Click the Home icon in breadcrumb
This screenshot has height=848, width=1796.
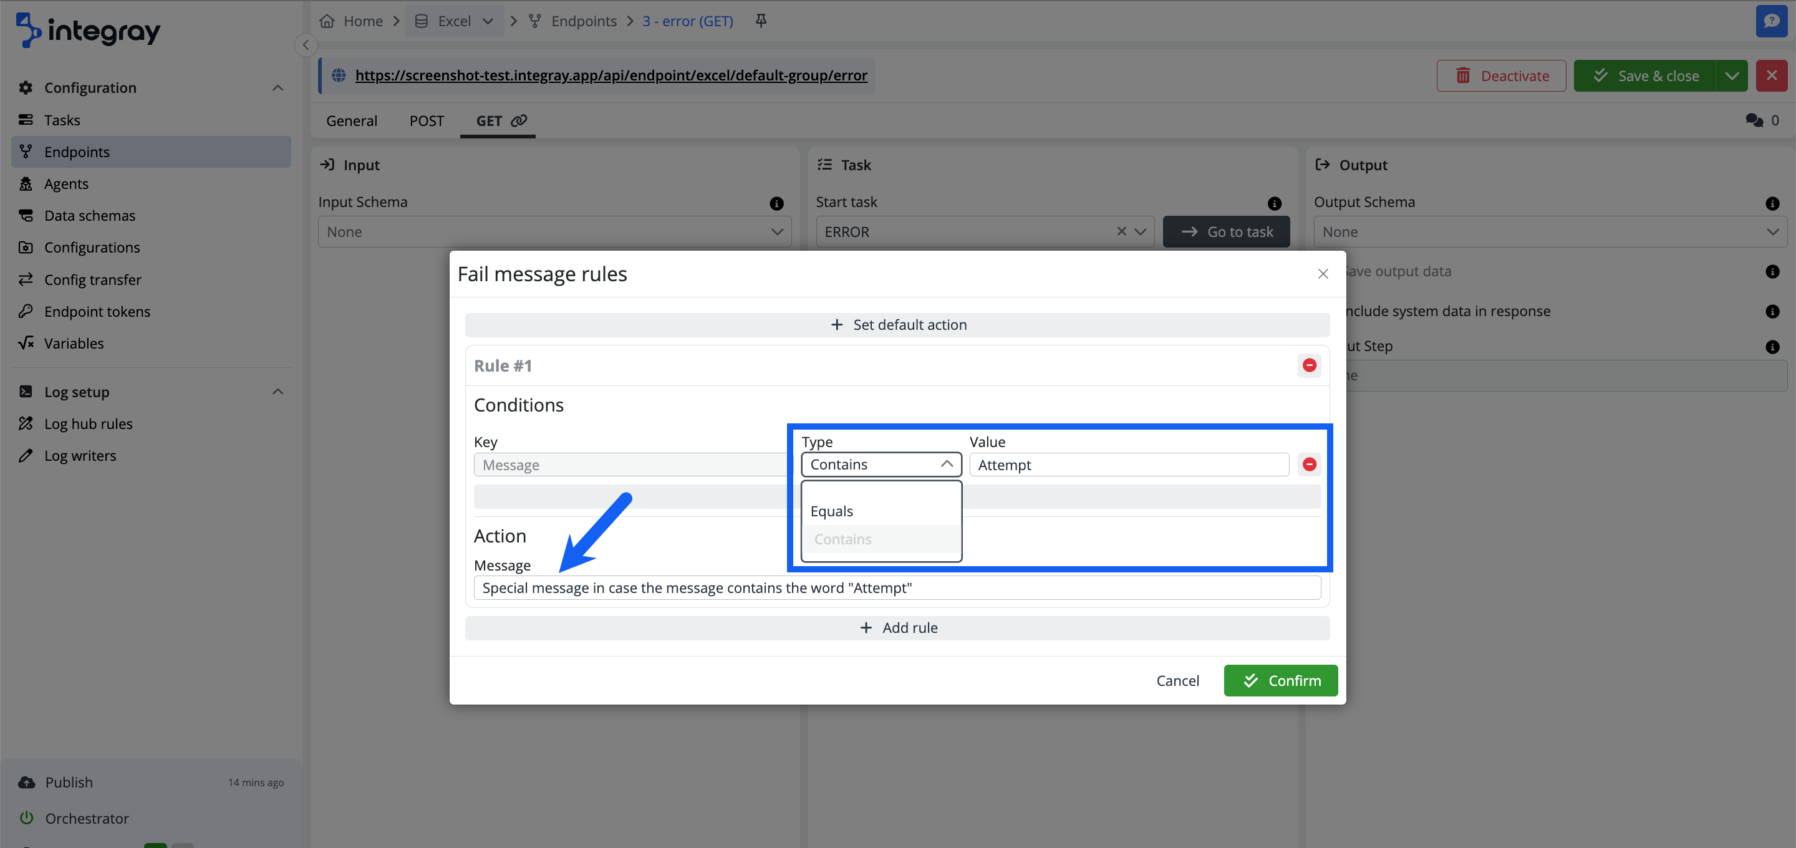[327, 21]
